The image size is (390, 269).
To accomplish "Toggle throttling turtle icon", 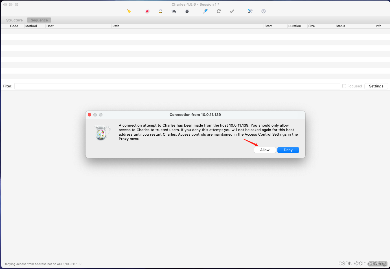I will coord(174,11).
